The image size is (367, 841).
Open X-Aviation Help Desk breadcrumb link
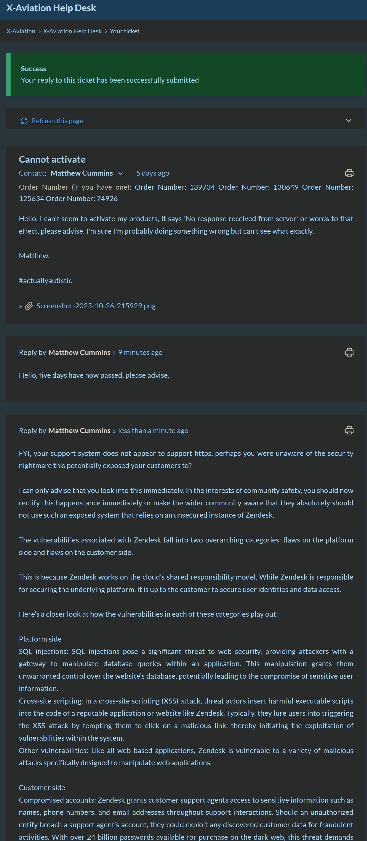(x=72, y=31)
